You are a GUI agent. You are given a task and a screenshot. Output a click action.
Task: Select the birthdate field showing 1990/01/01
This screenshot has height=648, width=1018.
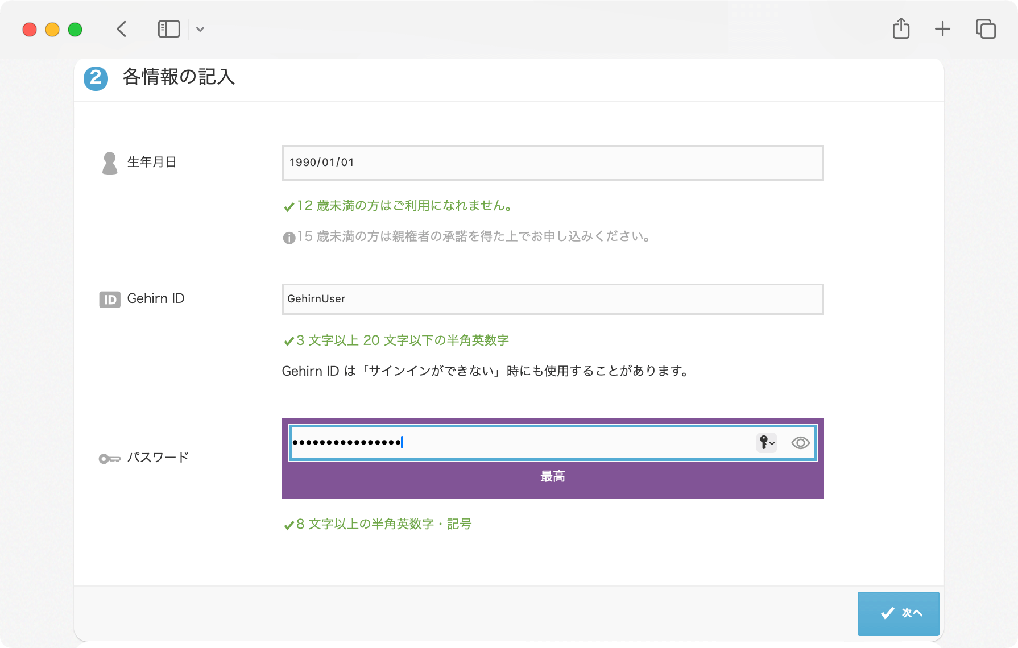552,163
